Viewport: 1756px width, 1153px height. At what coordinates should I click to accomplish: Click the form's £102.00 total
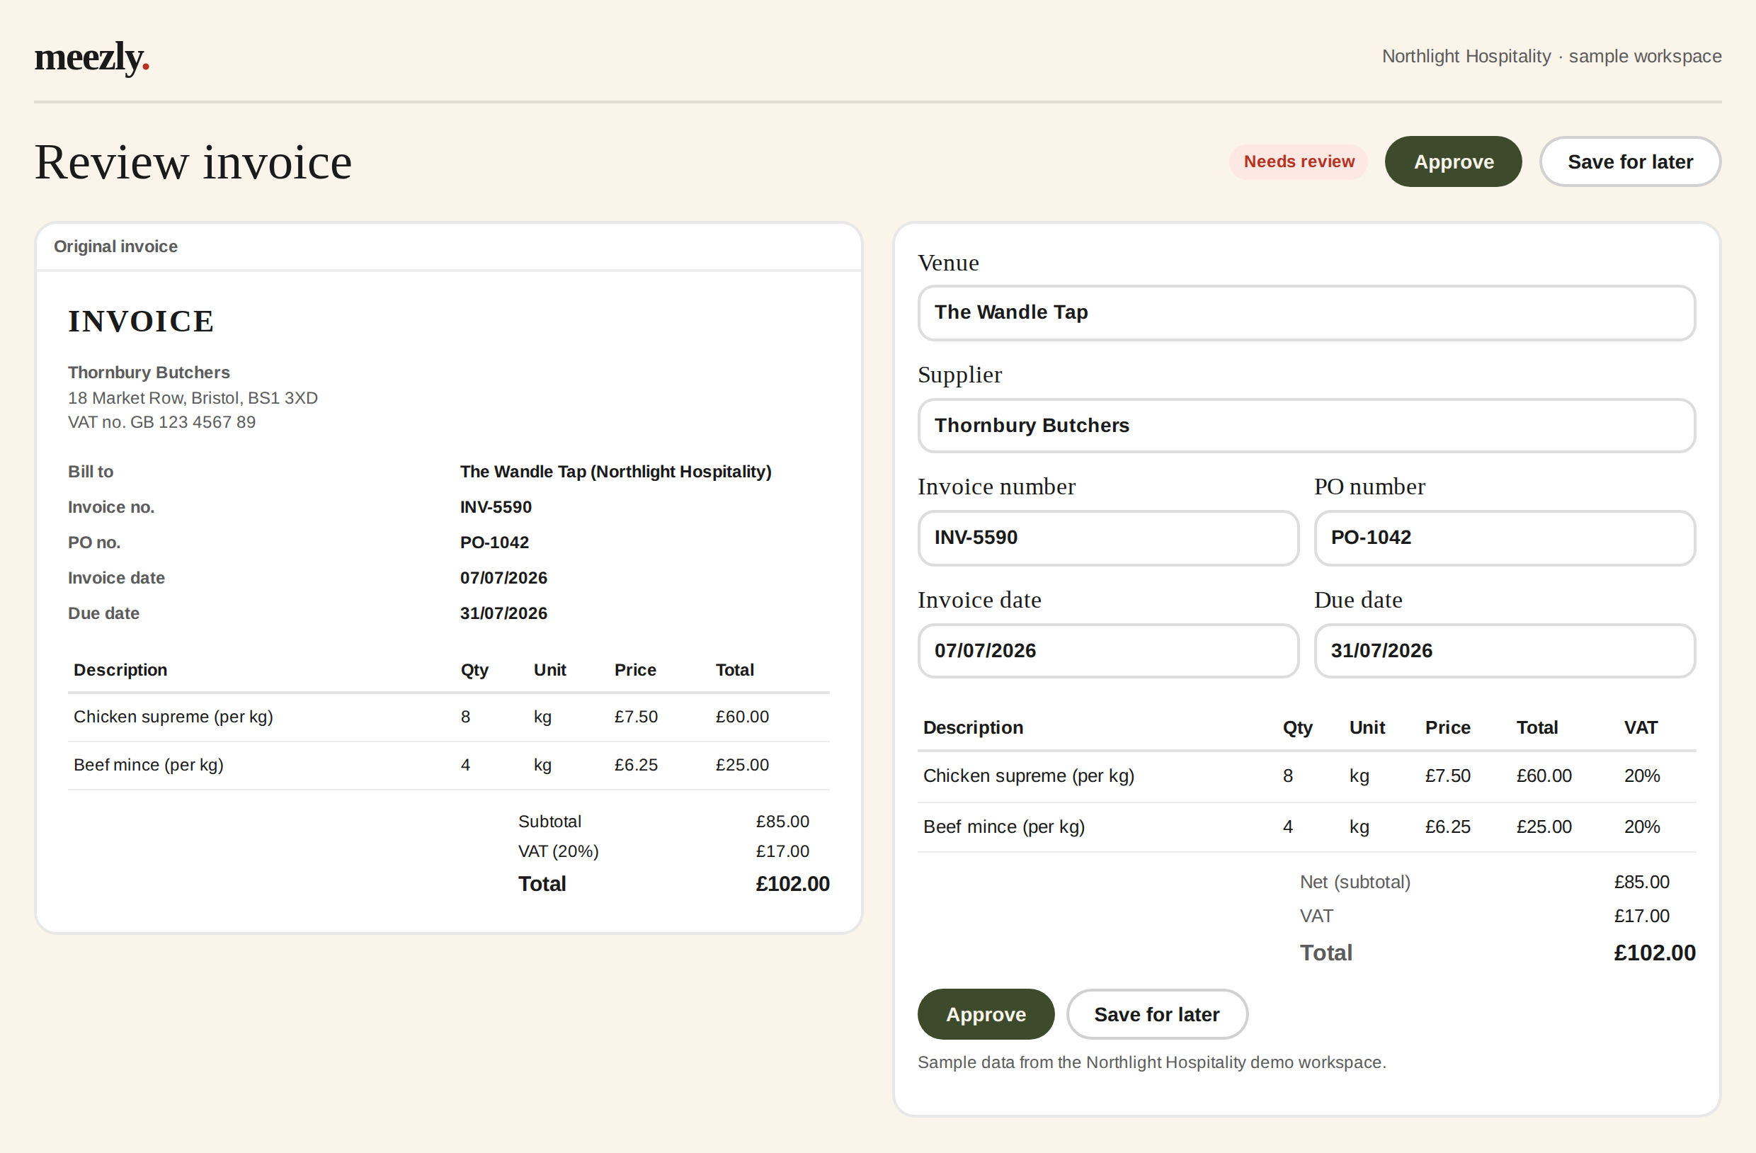tap(1654, 954)
